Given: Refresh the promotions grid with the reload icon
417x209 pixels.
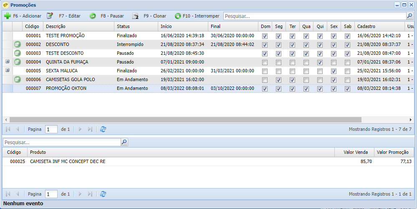Looking at the screenshot, I should [x=103, y=129].
